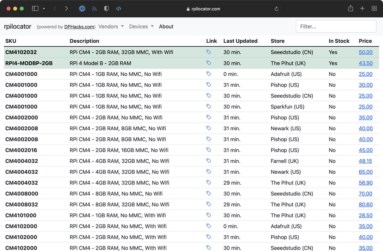383x251 pixels.
Task: Open the 56.90 price link
Action: pos(365,183)
